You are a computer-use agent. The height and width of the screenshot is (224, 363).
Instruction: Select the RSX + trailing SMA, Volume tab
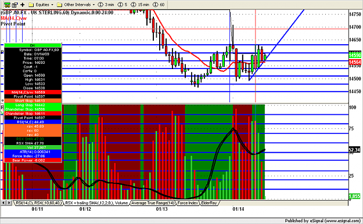pyautogui.click(x=96, y=203)
